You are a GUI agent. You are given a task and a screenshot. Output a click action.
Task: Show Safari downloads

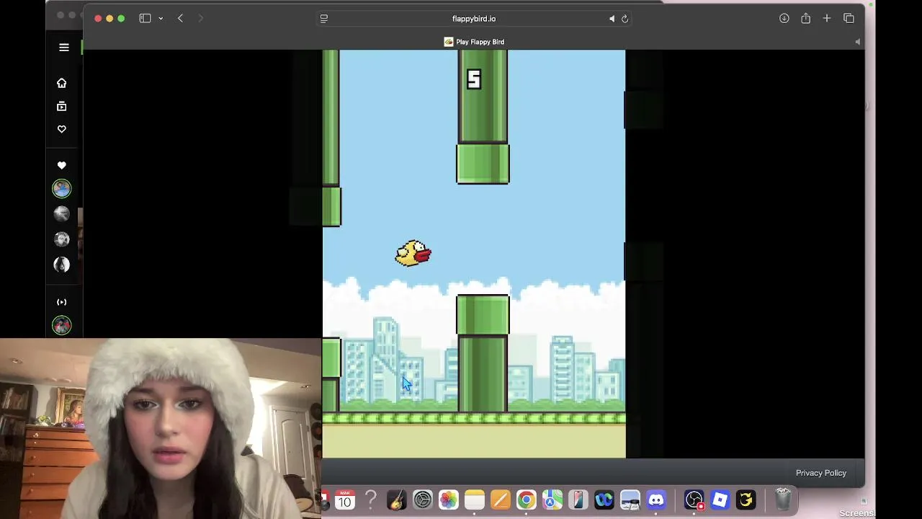pos(784,19)
